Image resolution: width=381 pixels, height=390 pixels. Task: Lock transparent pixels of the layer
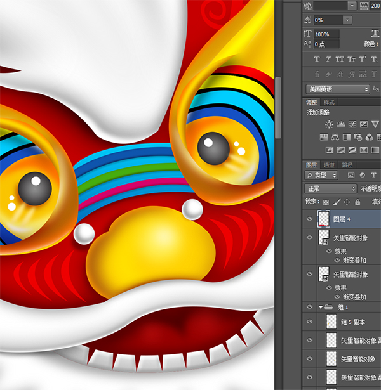click(x=326, y=202)
